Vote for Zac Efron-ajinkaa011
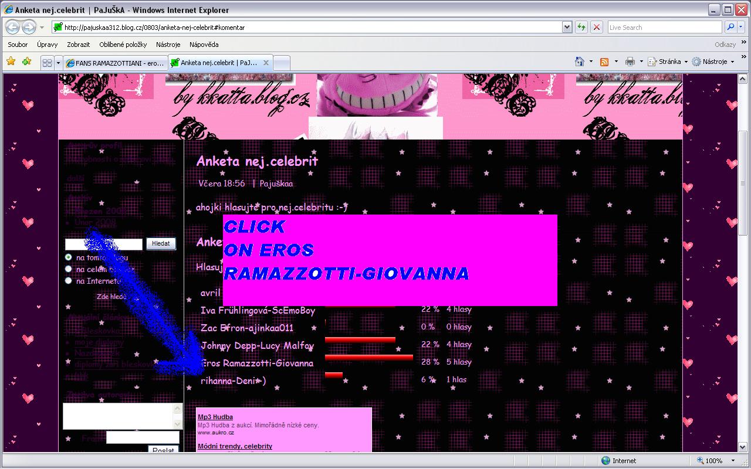This screenshot has height=469, width=751. 247,328
